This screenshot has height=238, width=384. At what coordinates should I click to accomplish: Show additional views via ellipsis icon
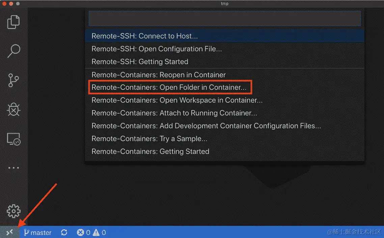(x=13, y=168)
